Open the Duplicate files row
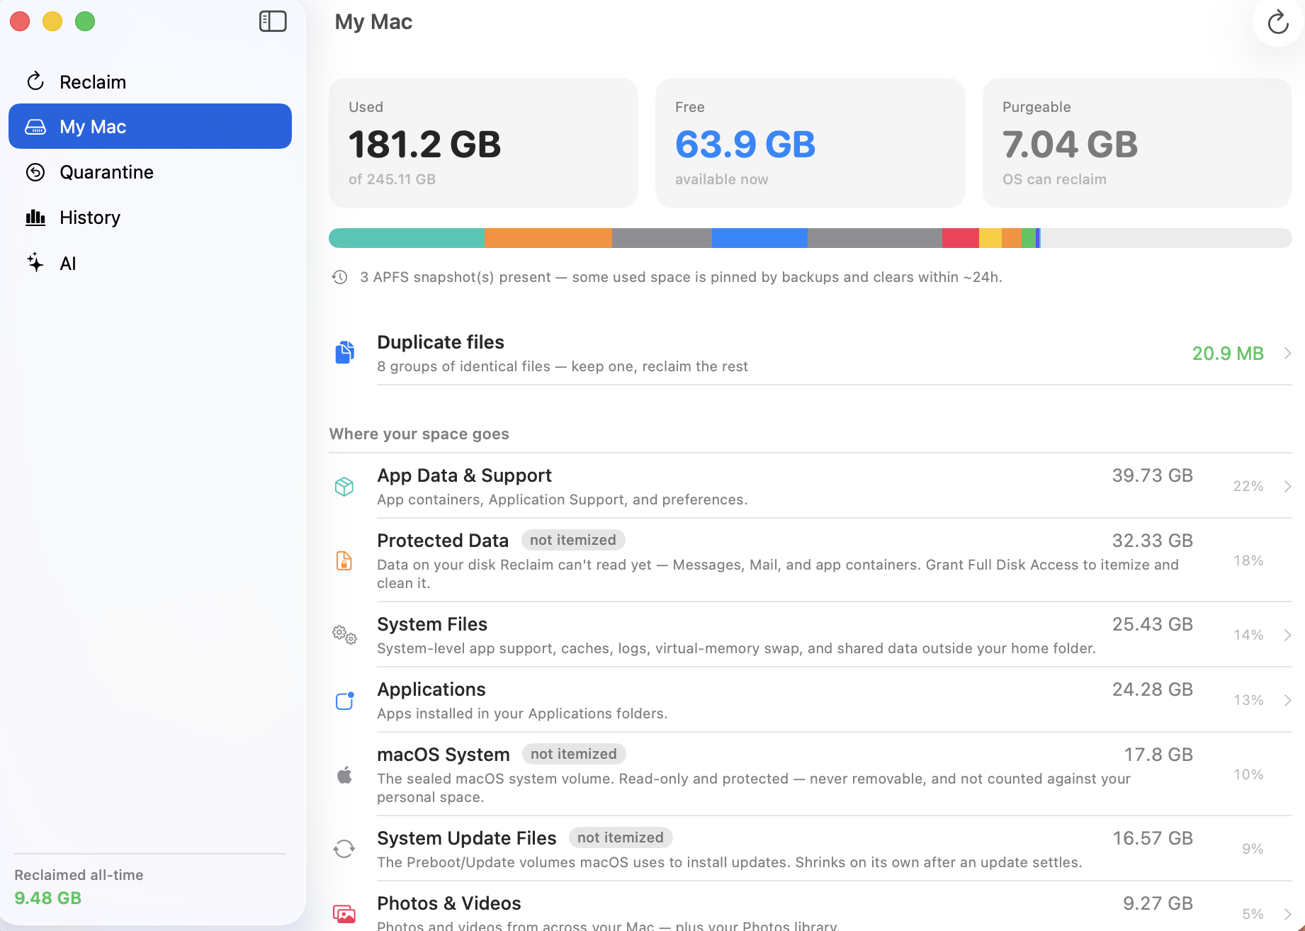This screenshot has width=1305, height=931. (810, 353)
